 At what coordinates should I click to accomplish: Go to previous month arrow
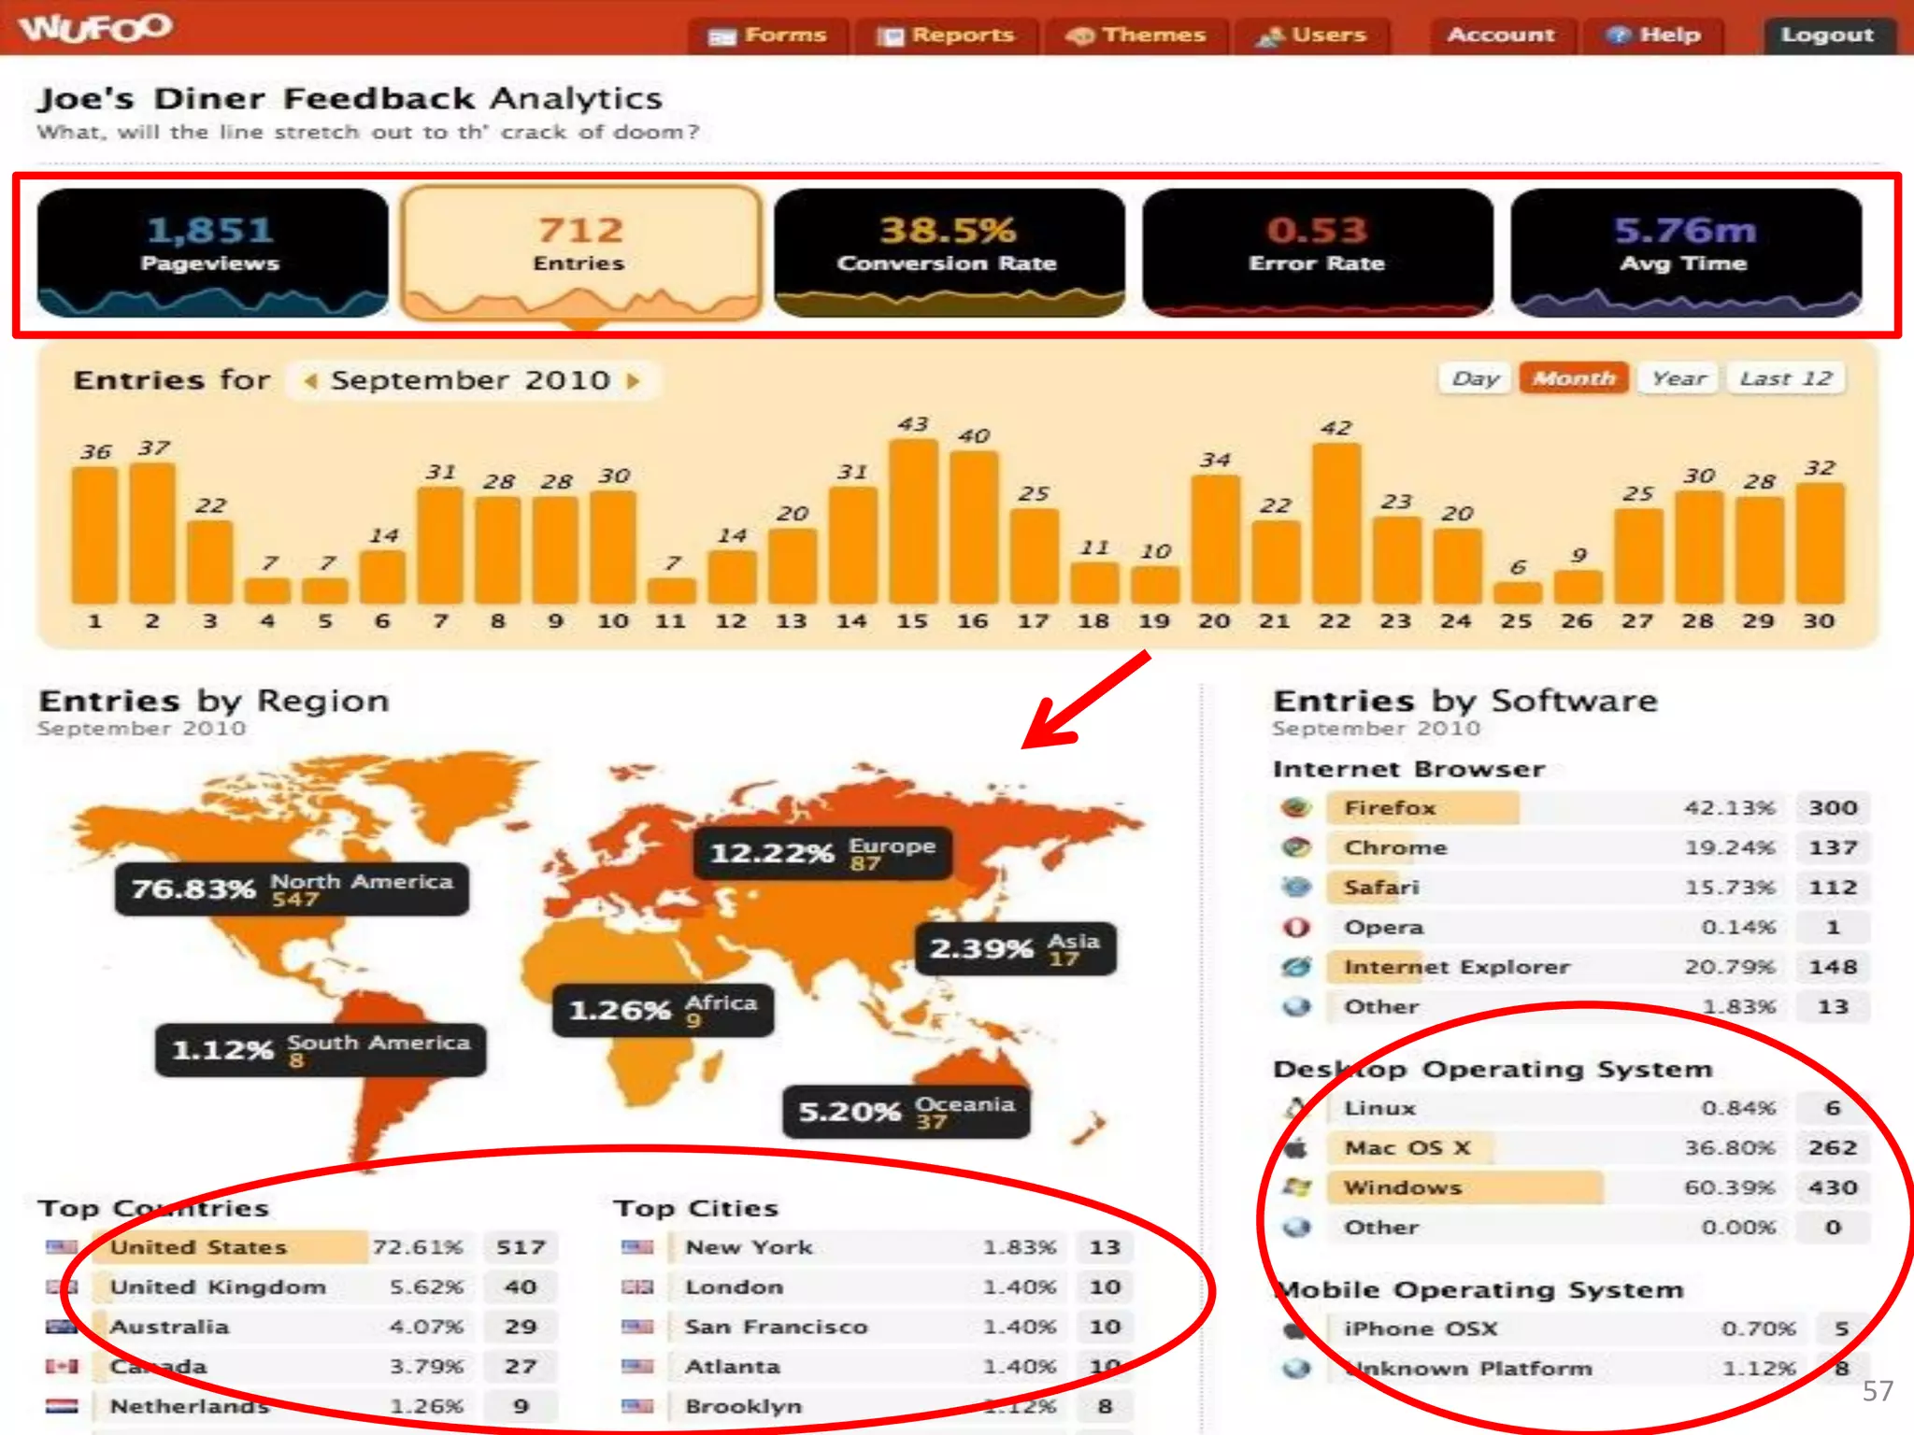pyautogui.click(x=311, y=381)
